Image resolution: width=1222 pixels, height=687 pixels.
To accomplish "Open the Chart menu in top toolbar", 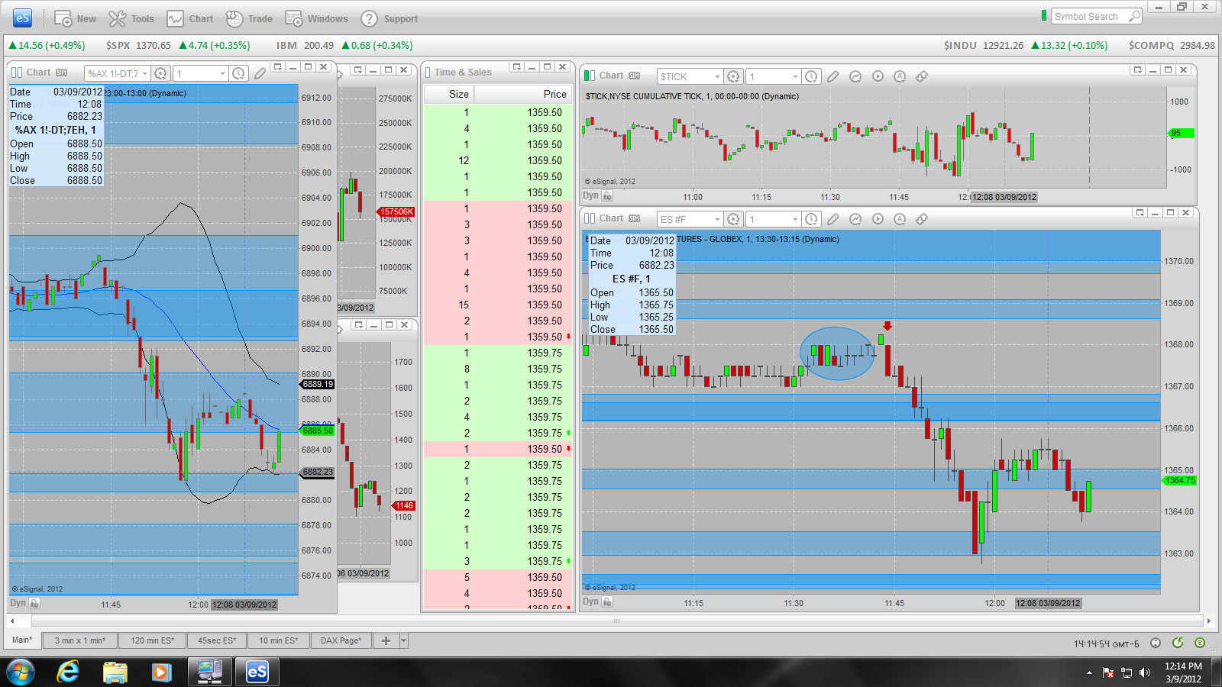I will coord(191,18).
